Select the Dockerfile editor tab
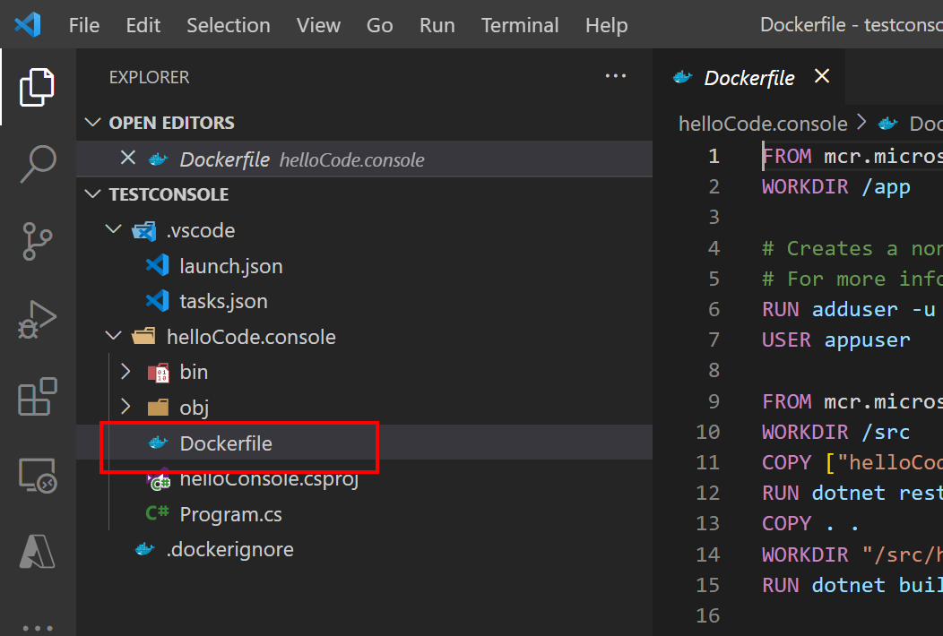Viewport: 943px width, 636px height. pos(748,78)
